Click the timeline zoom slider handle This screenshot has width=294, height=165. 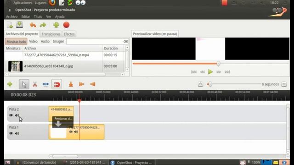point(210,84)
